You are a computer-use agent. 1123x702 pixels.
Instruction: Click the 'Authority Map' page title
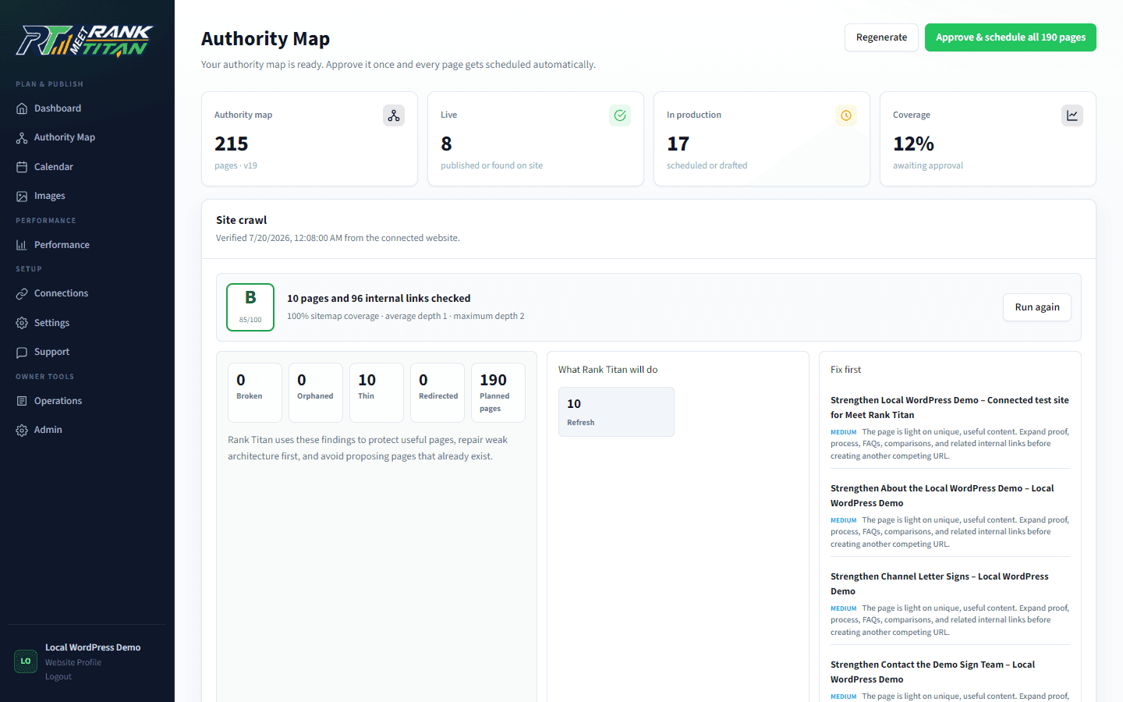click(266, 38)
